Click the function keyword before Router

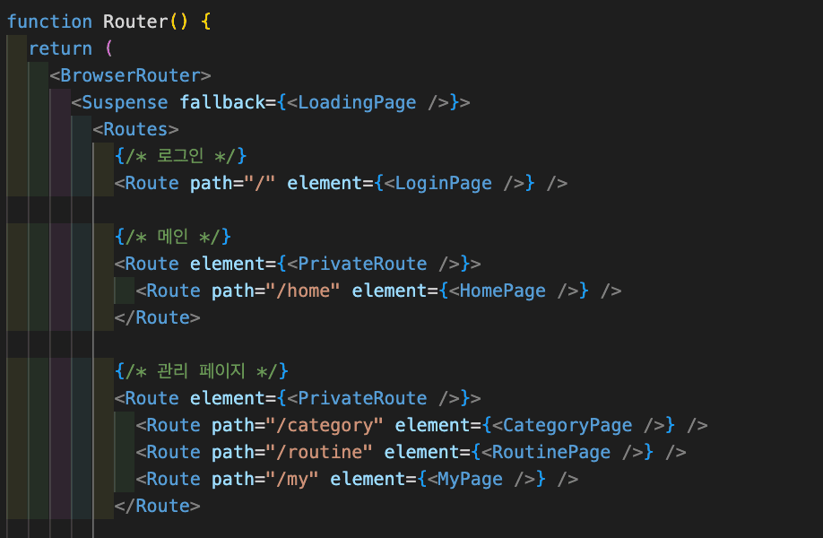[49, 22]
